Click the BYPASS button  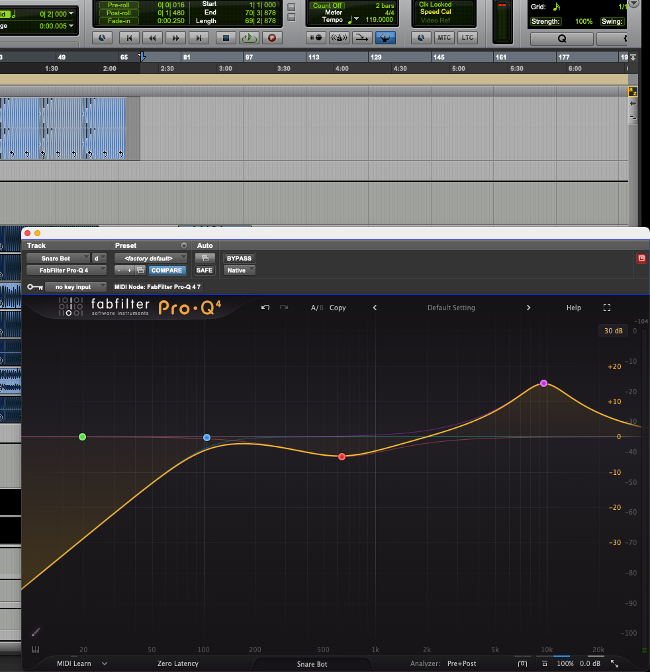pos(239,259)
